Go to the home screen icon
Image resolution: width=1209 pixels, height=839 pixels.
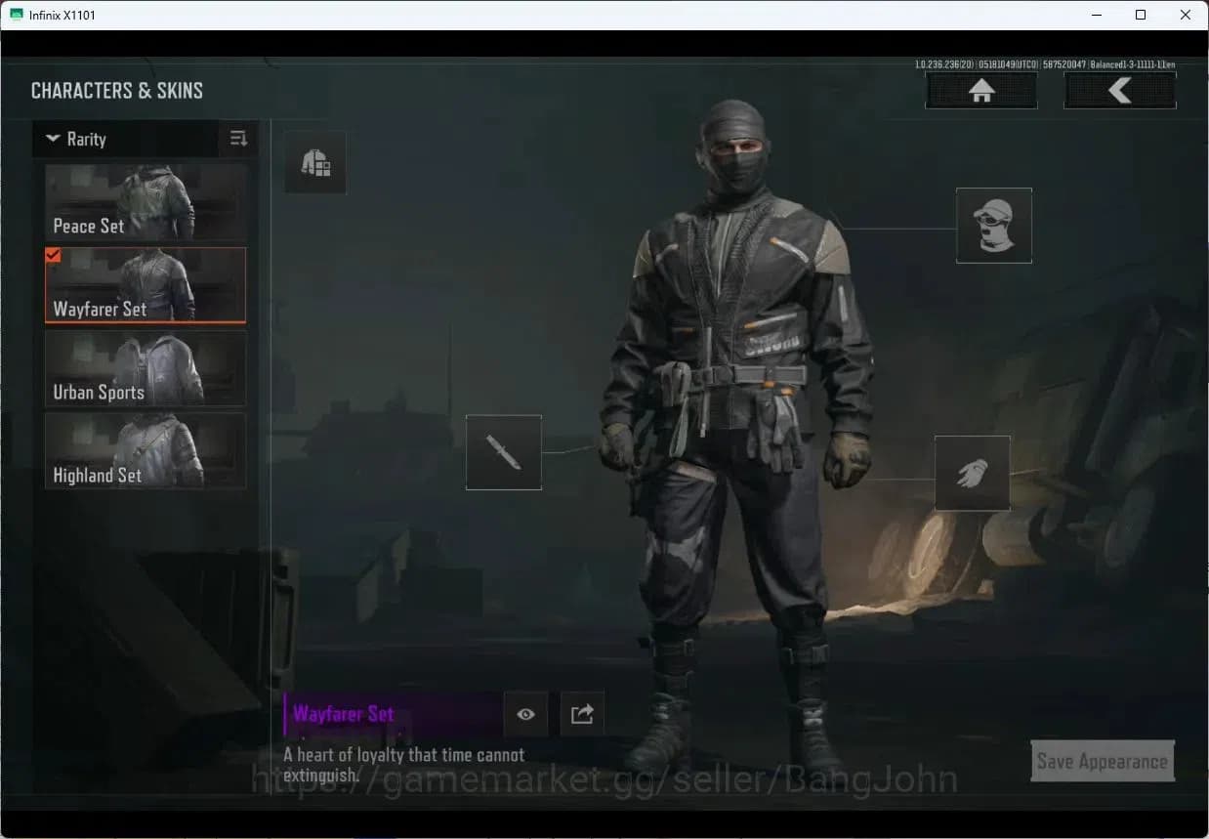tap(981, 90)
